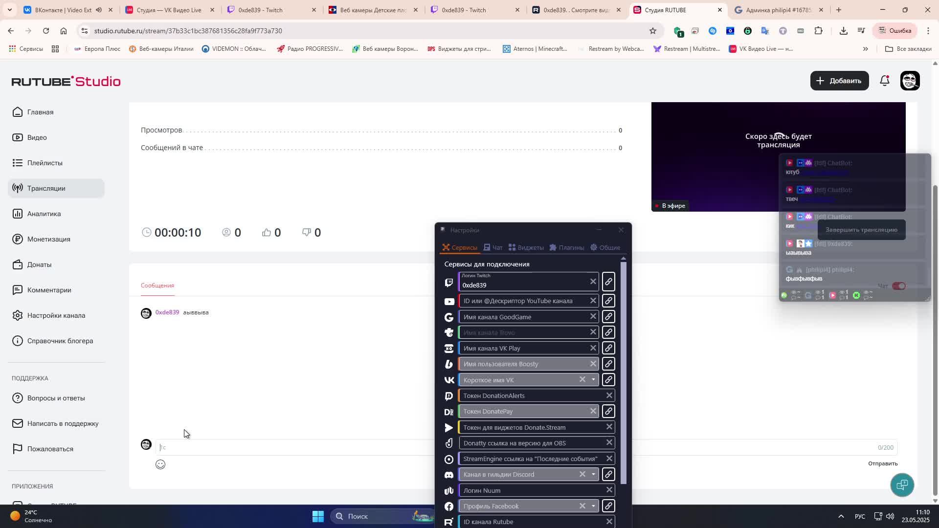Send the message with Отправить
939x528 pixels.
(x=883, y=463)
